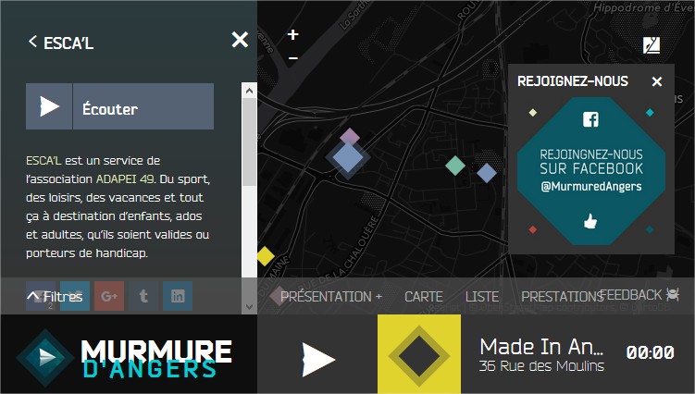This screenshot has height=394, width=695.
Task: Click the Murmure d'Angers logo
Action: (x=124, y=358)
